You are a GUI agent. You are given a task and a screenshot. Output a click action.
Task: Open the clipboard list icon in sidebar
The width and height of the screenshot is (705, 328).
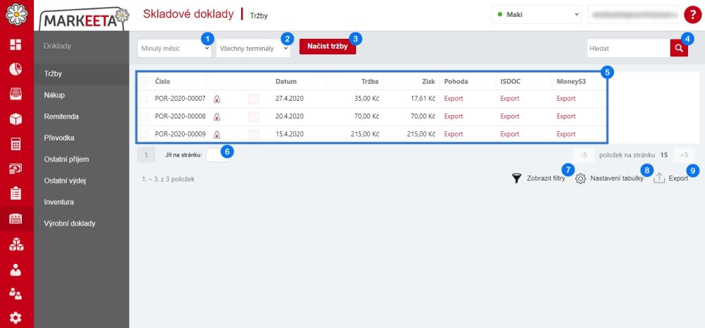pos(16,194)
